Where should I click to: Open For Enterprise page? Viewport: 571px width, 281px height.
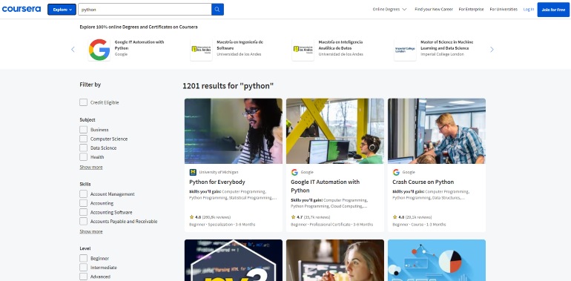point(471,10)
